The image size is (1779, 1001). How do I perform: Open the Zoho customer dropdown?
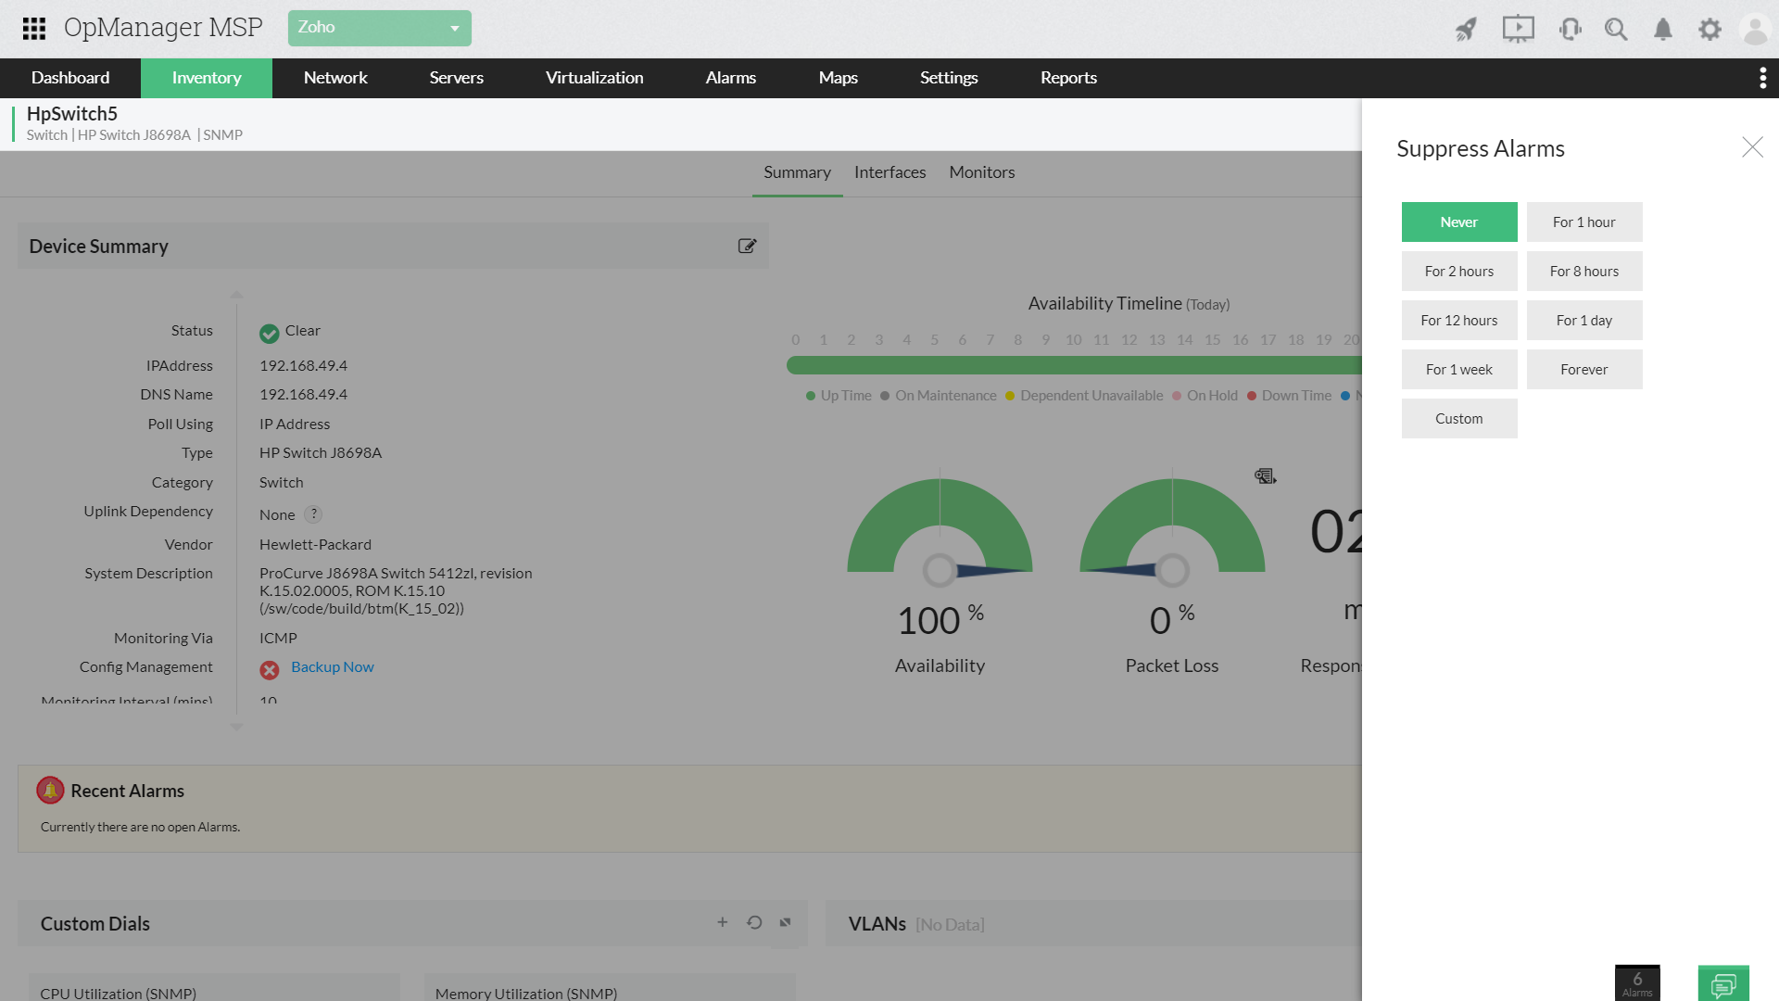point(379,28)
